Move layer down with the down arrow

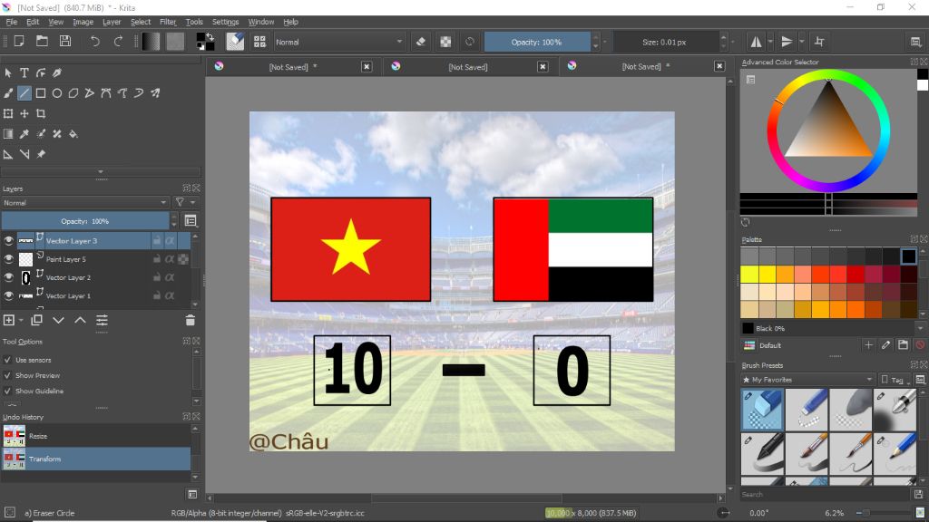58,320
